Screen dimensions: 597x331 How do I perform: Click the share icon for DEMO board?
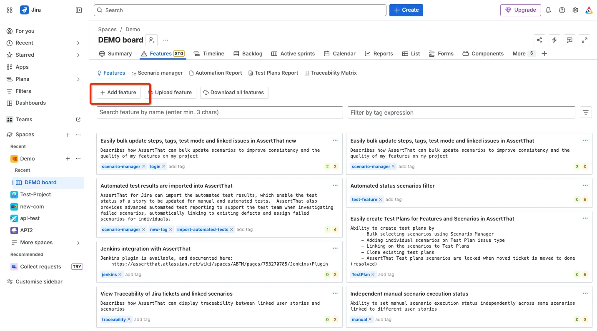click(539, 40)
